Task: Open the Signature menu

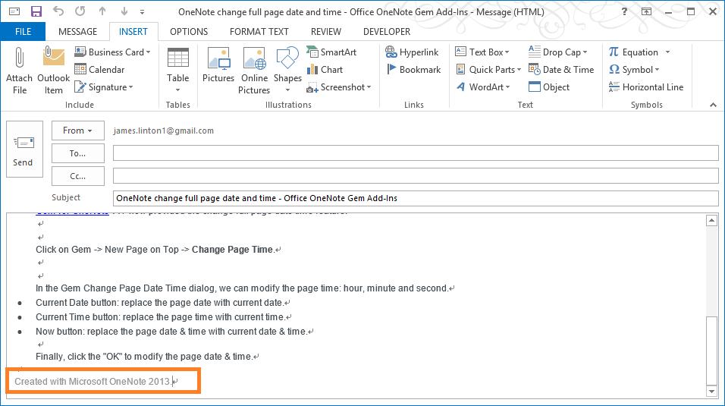Action: click(x=104, y=87)
